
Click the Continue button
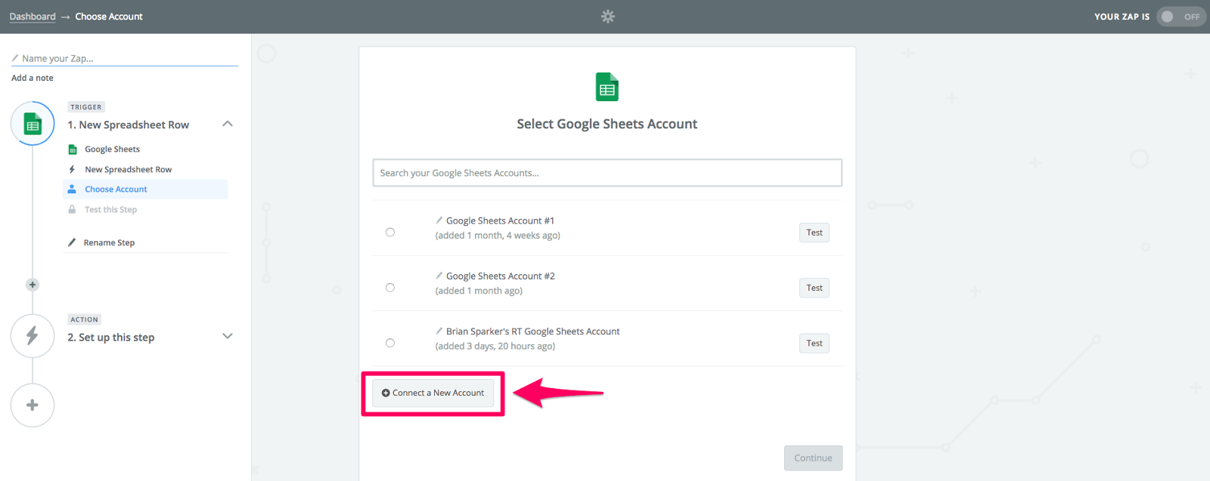click(813, 458)
